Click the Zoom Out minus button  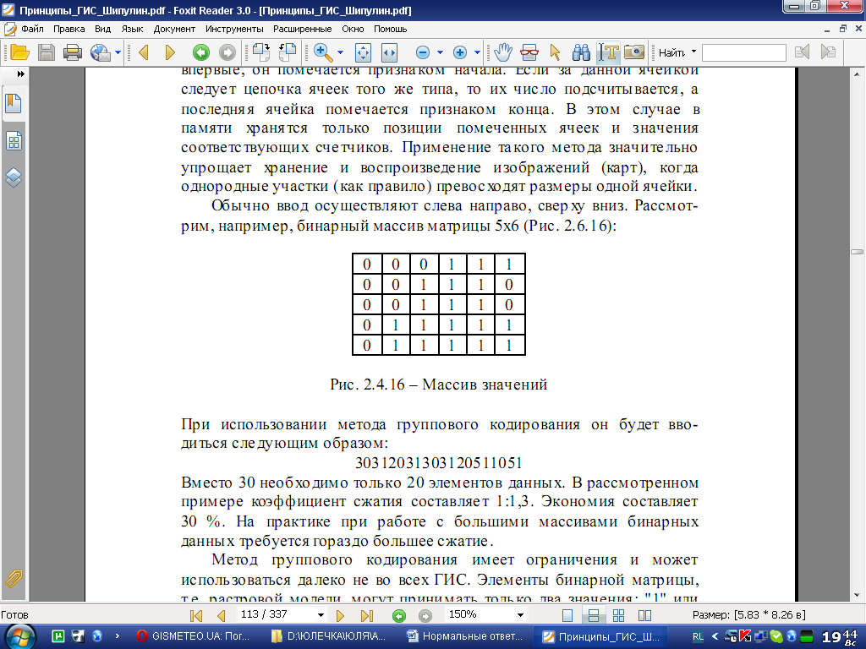[423, 52]
